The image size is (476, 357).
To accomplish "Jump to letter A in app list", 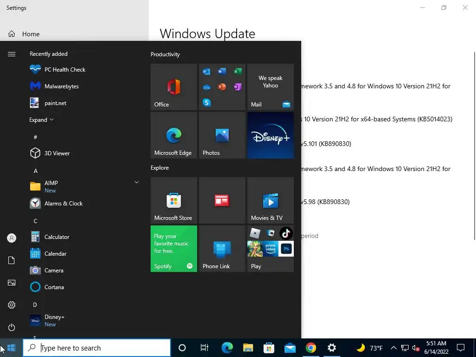I will point(35,171).
